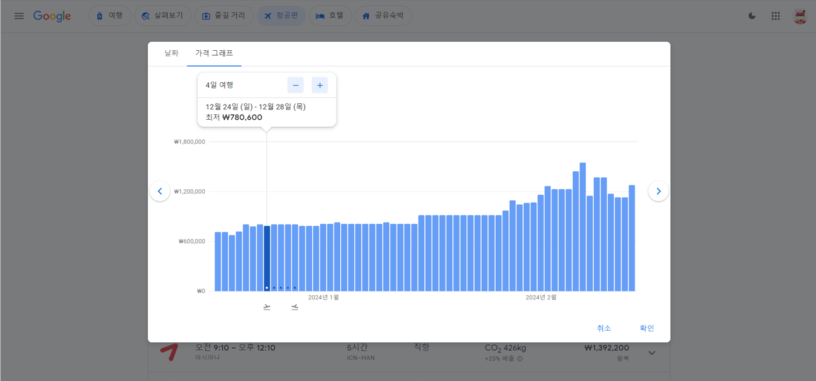Select the 가격 그래프 price graph tab
816x381 pixels.
click(x=214, y=53)
